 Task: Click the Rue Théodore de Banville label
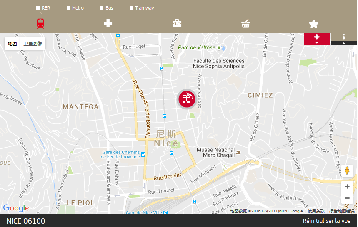click(x=142, y=109)
